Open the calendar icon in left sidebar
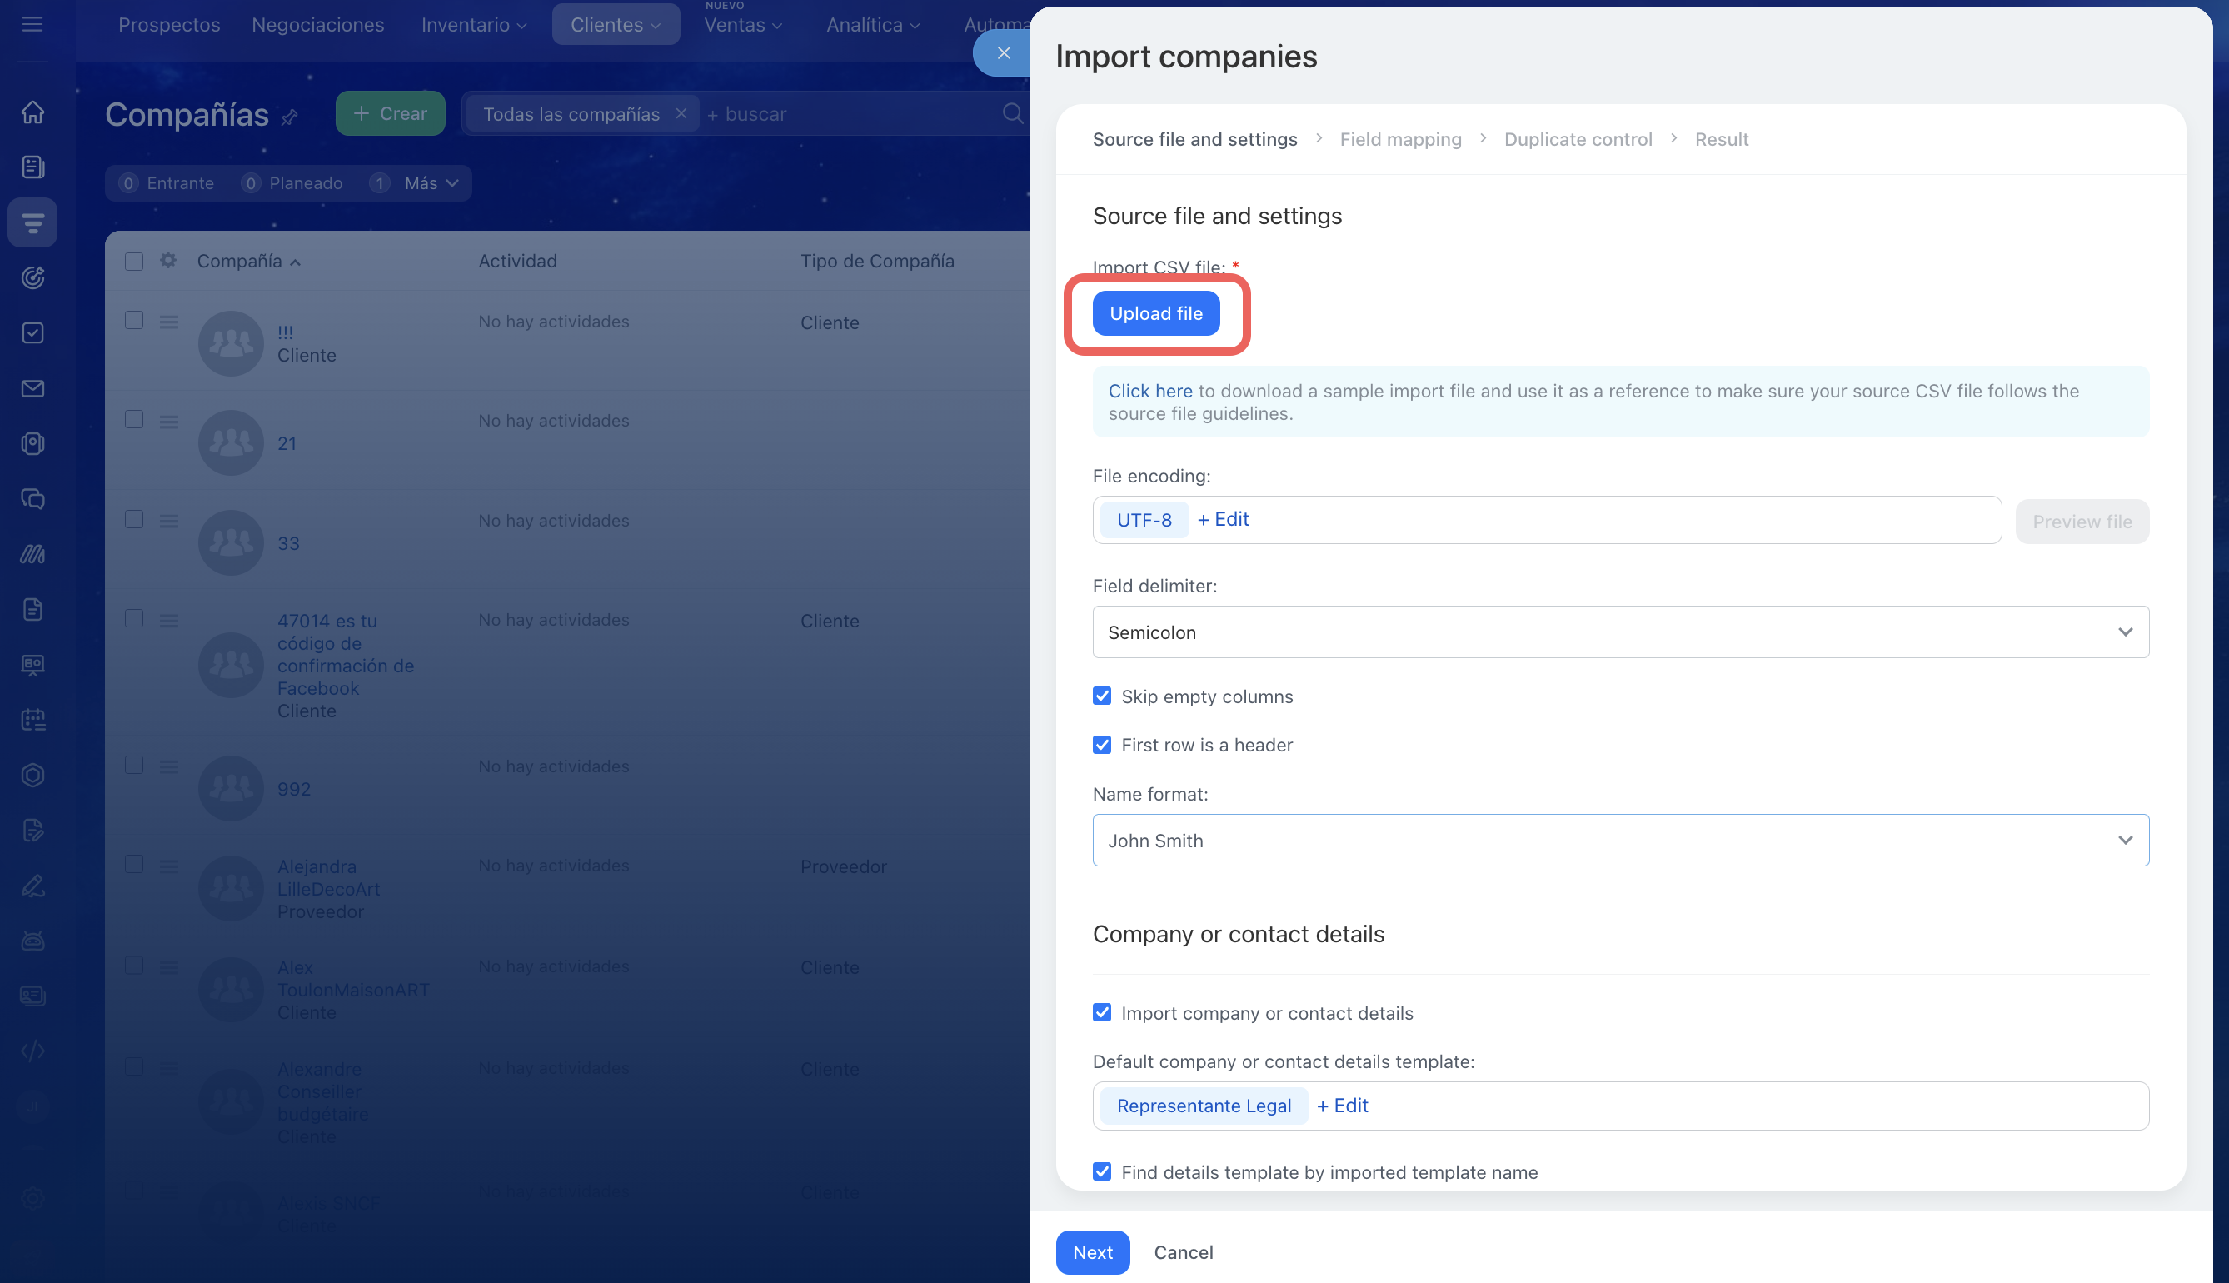This screenshot has height=1283, width=2229. (x=32, y=720)
